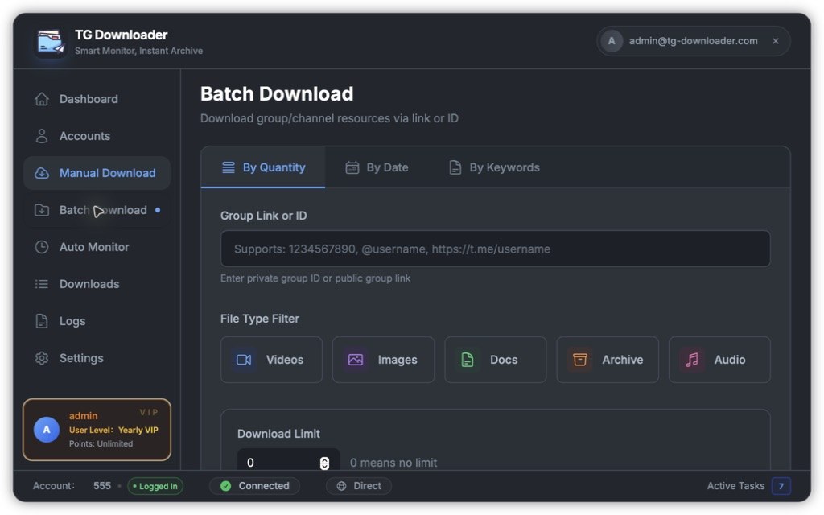Switch to the By Quantity tab

(263, 167)
